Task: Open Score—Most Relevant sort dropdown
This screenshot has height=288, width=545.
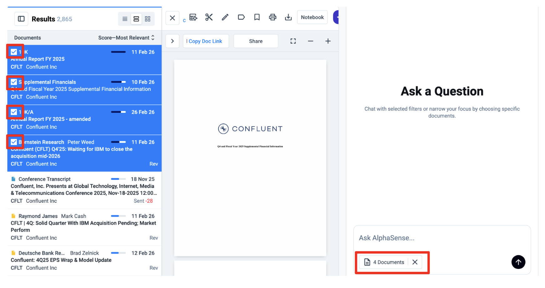Action: click(126, 38)
